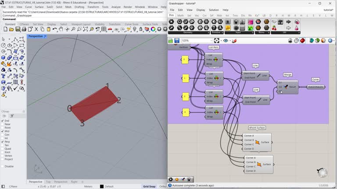The height and width of the screenshot is (189, 337).
Task: Click the Grasshopper sketch pen icon
Action: [x=234, y=41]
